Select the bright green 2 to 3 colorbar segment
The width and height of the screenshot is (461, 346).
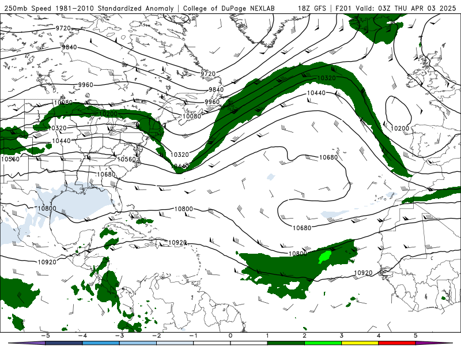[323, 343]
